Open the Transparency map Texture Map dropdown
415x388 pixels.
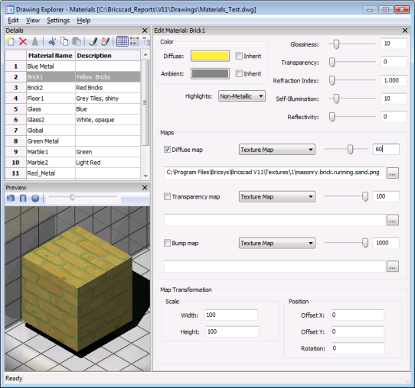pyautogui.click(x=277, y=197)
